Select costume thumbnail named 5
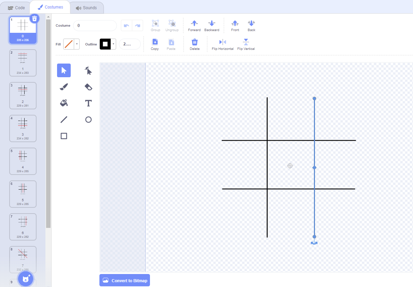Image resolution: width=413 pixels, height=287 pixels. (23, 194)
